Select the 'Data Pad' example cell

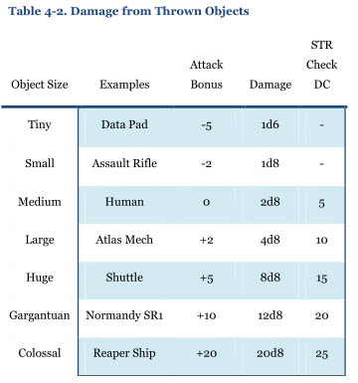[x=124, y=124]
